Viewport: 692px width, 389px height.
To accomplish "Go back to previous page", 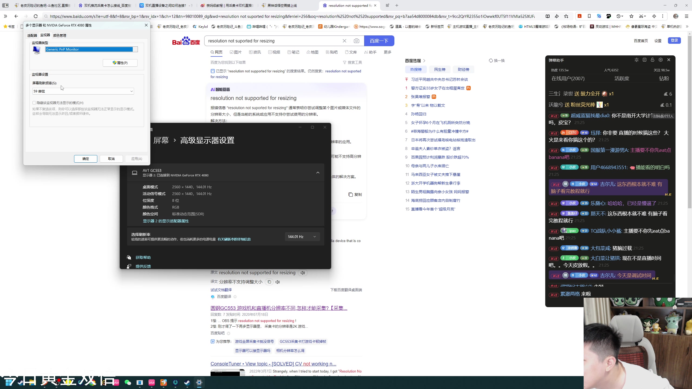I will (16, 16).
